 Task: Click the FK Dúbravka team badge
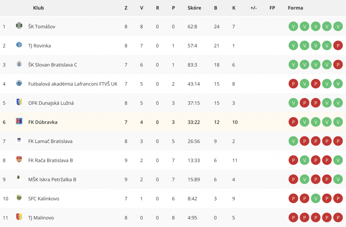point(19,121)
